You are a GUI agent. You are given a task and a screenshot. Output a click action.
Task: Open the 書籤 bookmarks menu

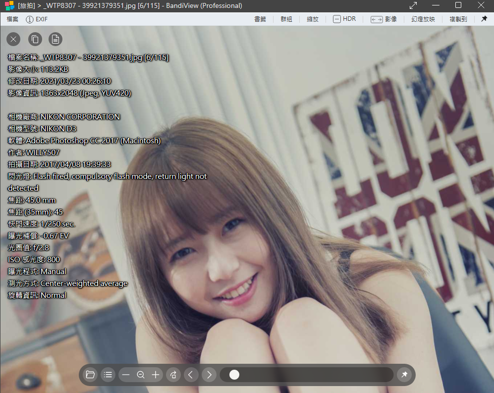pos(260,19)
